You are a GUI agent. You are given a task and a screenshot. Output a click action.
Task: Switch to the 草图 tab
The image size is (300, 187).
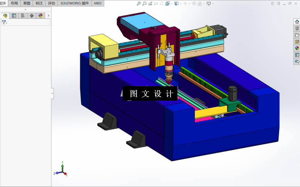coord(27,3)
